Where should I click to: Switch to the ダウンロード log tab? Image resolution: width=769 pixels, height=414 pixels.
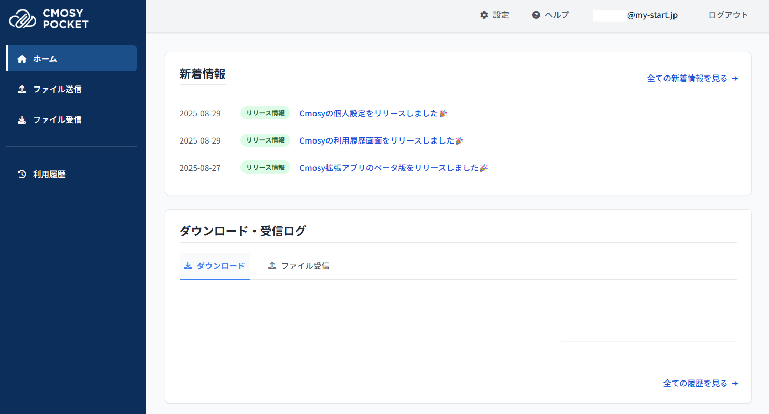215,266
